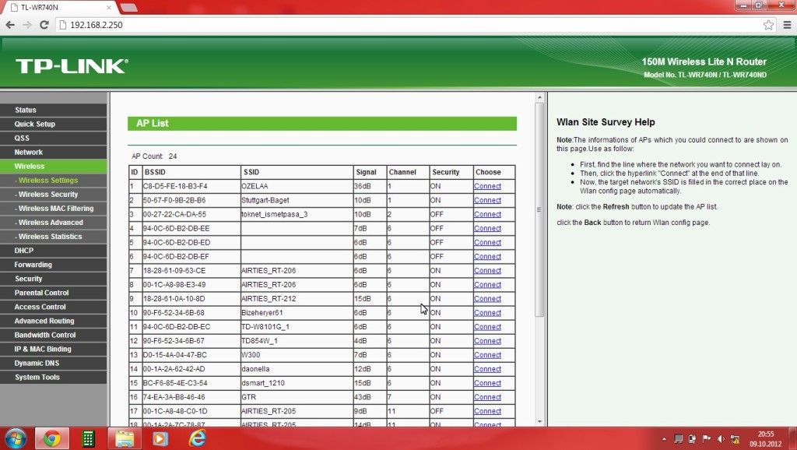Connect to the OZELAA network
This screenshot has width=797, height=450.
(x=487, y=186)
